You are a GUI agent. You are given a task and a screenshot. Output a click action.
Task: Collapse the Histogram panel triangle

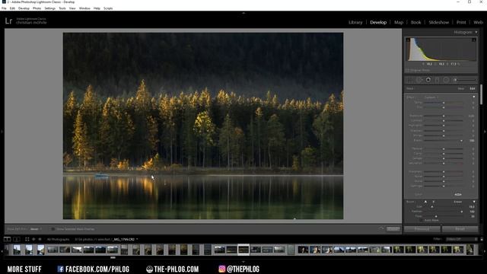click(x=476, y=32)
